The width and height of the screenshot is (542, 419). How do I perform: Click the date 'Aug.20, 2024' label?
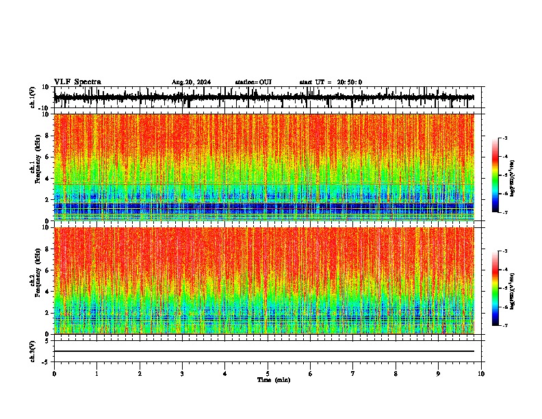(191, 82)
